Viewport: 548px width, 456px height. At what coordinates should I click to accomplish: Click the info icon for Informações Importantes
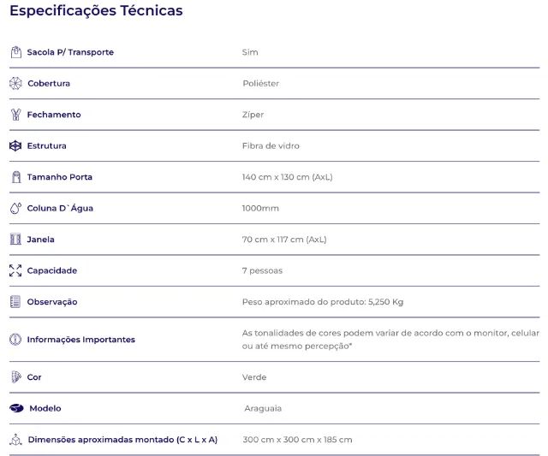[15, 340]
